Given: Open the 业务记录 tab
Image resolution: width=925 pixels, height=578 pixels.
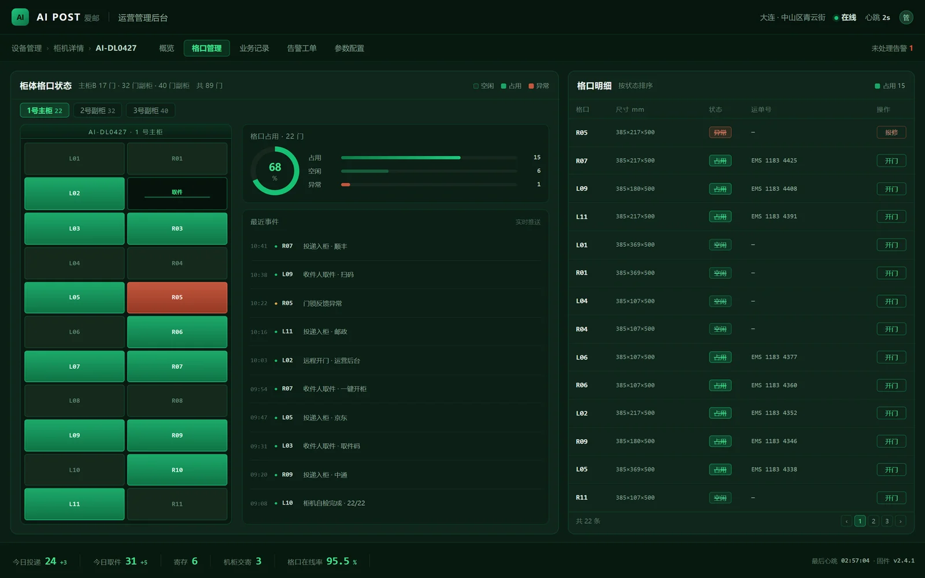Looking at the screenshot, I should [254, 48].
